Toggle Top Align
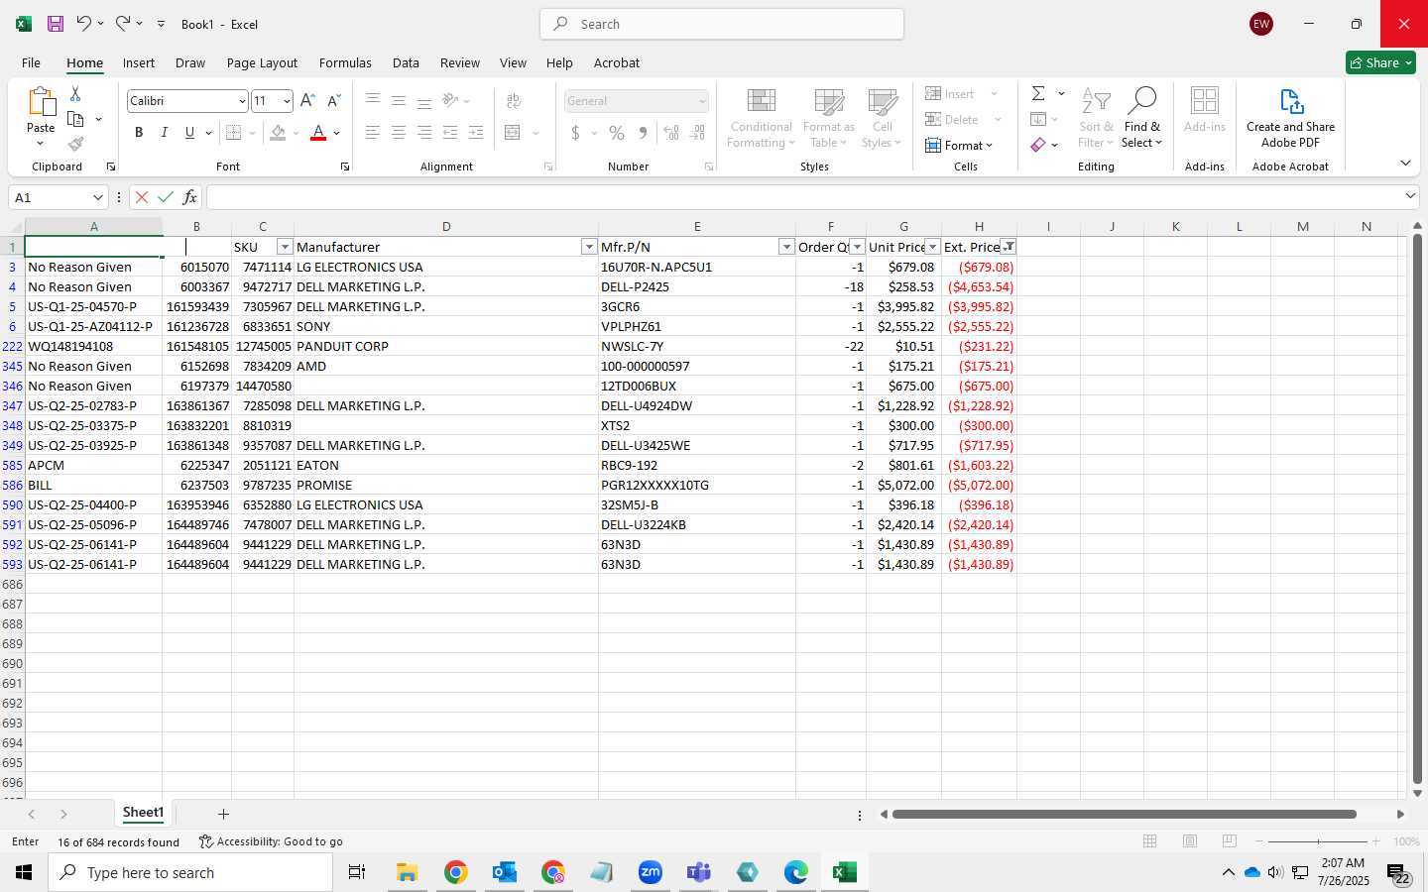Image resolution: width=1428 pixels, height=892 pixels. (x=373, y=100)
